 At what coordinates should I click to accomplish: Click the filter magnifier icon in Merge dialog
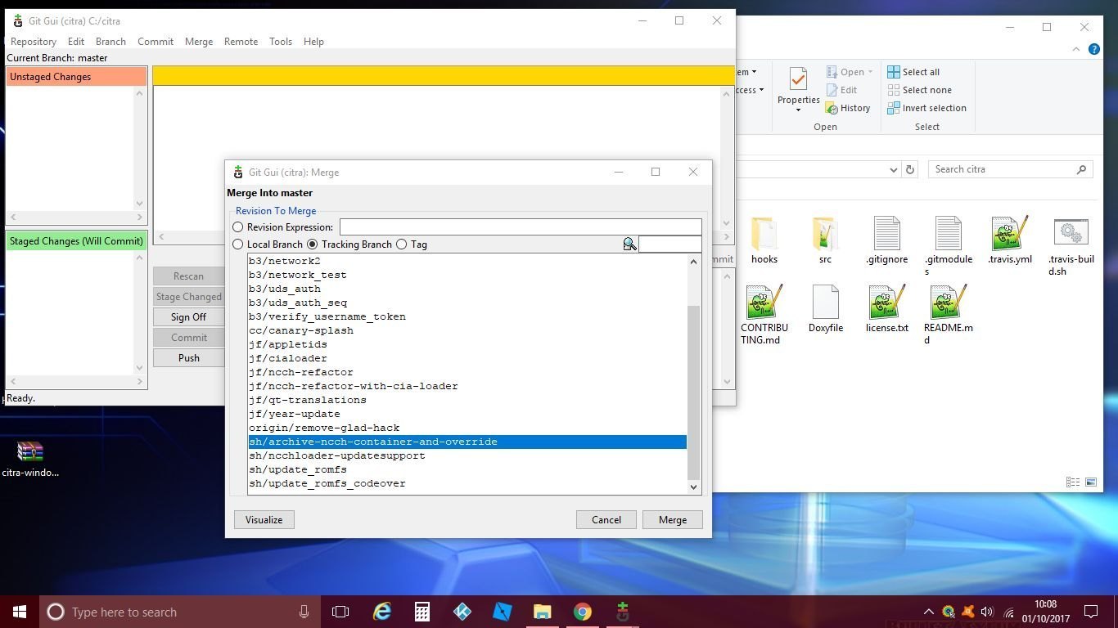(x=629, y=244)
